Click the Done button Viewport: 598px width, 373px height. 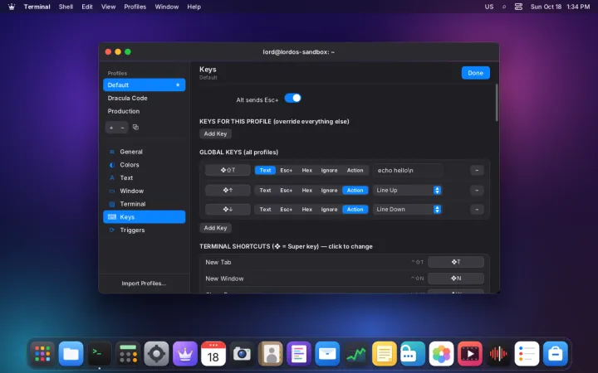[x=476, y=73]
